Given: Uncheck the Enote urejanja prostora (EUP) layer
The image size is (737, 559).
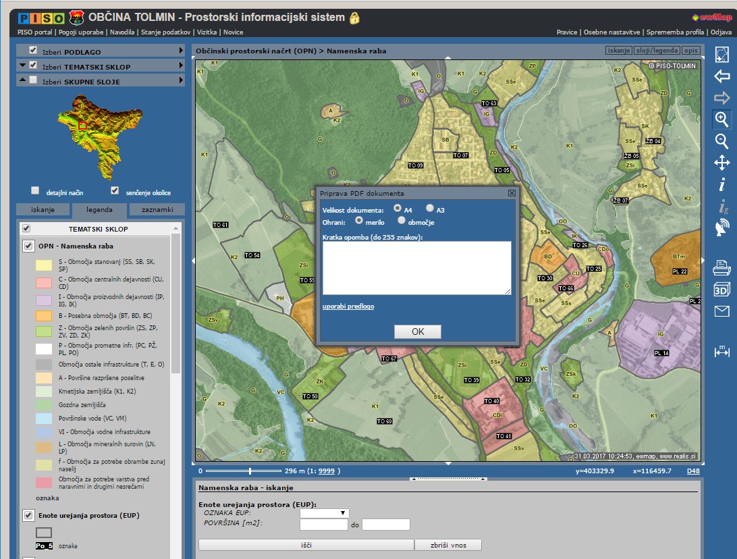Looking at the screenshot, I should (28, 515).
